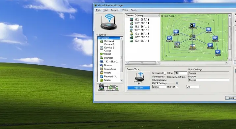
Task: Click down arrow of network map vertical scrollbar
Action: (230, 59)
